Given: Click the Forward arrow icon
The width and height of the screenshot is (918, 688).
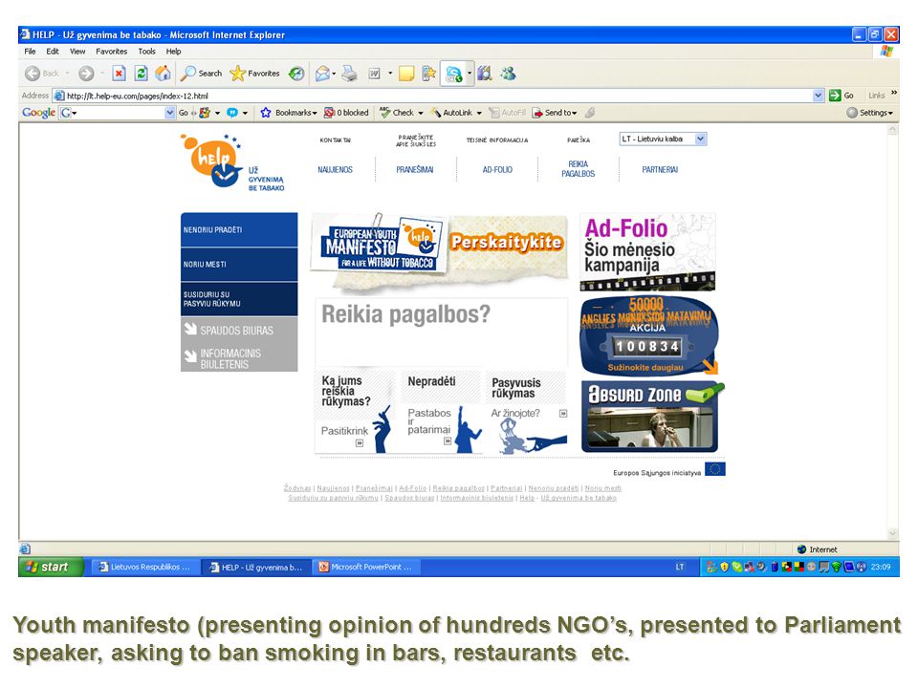Looking at the screenshot, I should pos(86,74).
